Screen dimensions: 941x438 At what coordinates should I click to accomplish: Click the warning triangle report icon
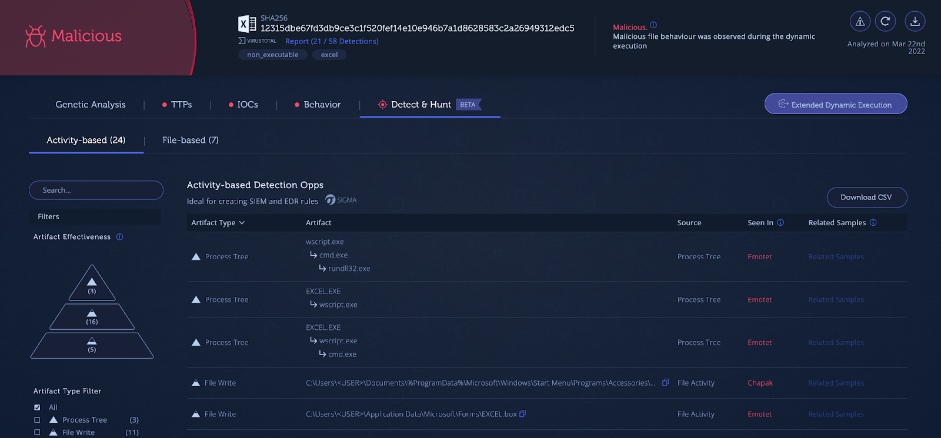coord(860,22)
